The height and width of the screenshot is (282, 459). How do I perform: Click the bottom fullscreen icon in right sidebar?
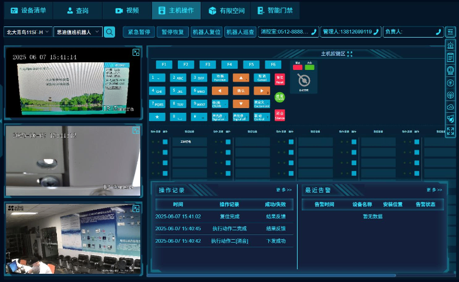pos(450,132)
